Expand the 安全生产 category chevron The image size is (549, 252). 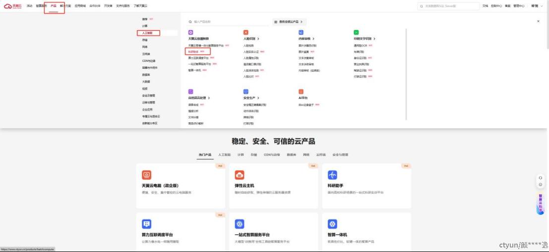coord(258,98)
